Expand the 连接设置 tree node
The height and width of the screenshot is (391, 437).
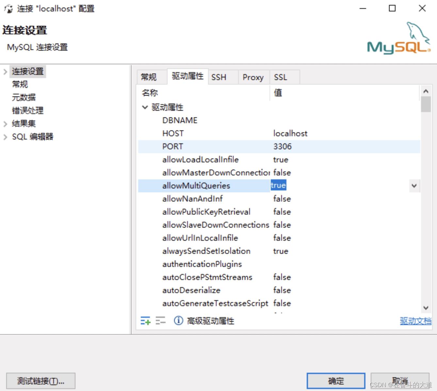pos(5,72)
